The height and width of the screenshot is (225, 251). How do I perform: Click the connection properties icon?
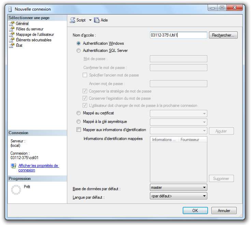click(x=13, y=166)
